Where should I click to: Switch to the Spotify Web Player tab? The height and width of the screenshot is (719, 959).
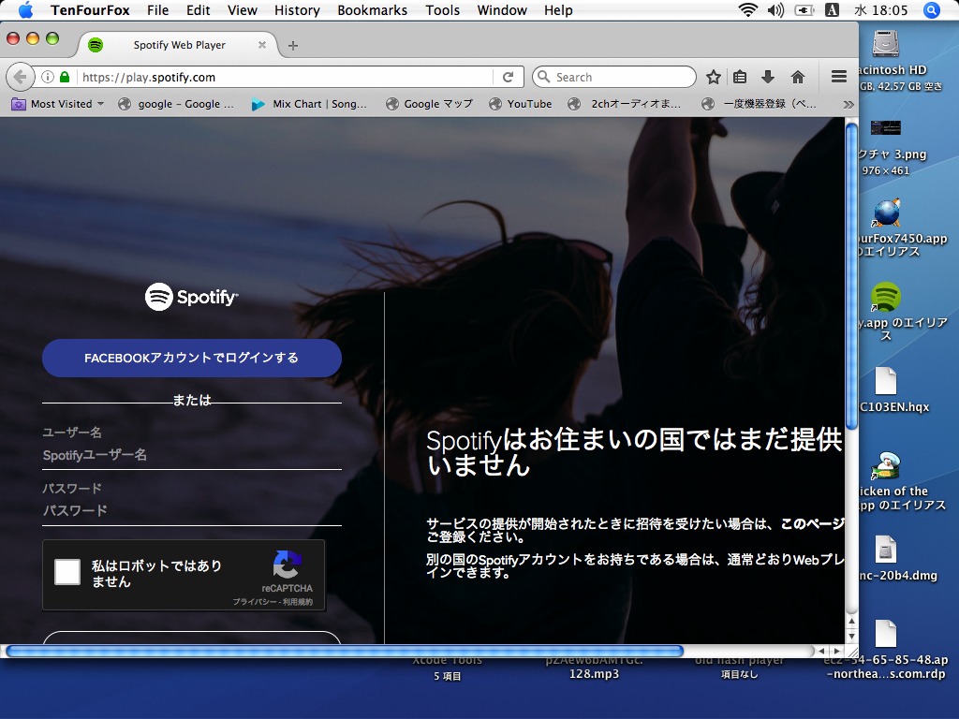click(x=179, y=45)
